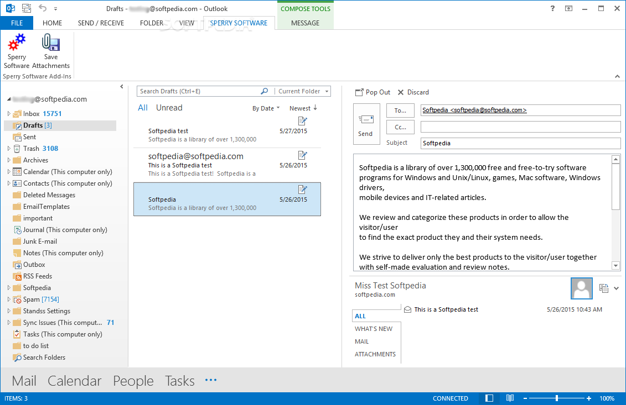The height and width of the screenshot is (405, 626).
Task: Open Search Folders in folder pane
Action: 44,357
